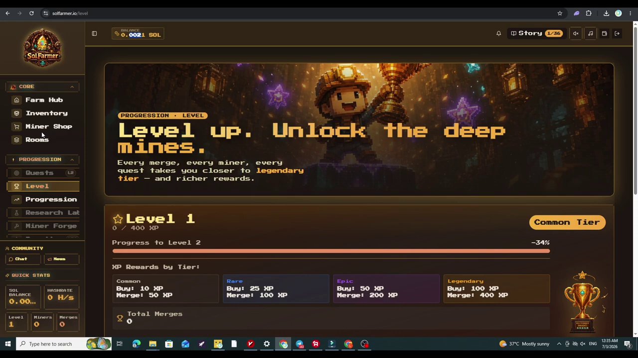
Task: Open the community News button
Action: (x=61, y=259)
